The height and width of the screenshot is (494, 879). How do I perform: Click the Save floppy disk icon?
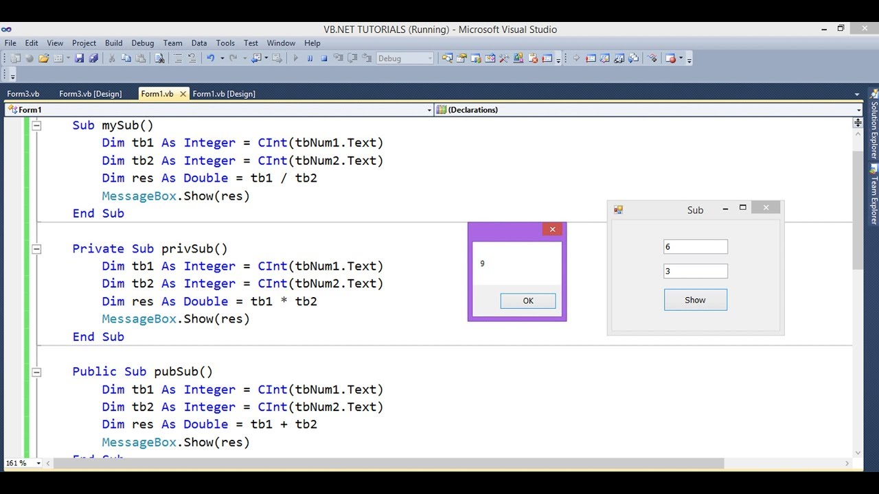click(79, 58)
